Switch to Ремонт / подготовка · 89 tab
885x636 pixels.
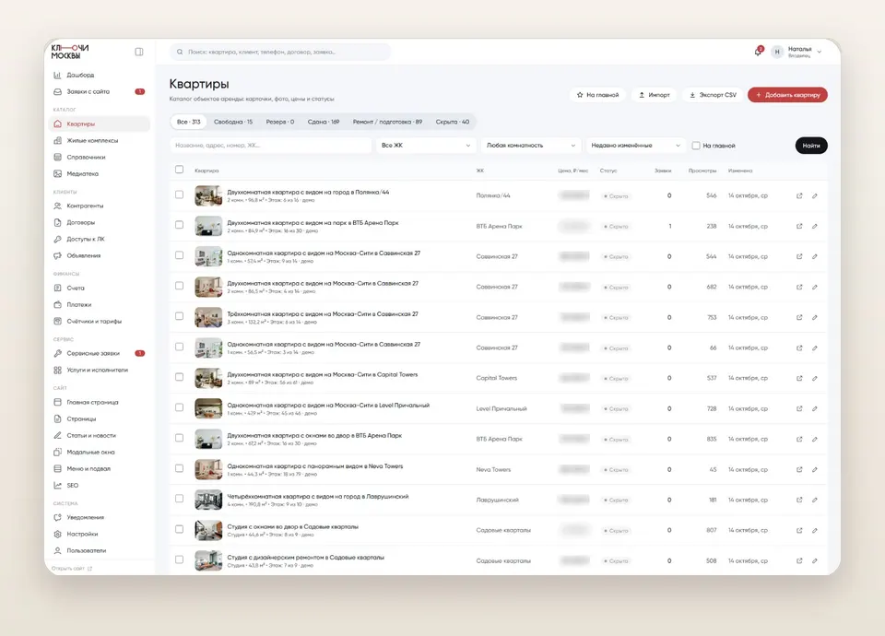387,122
